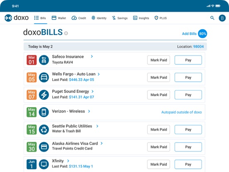
Task: Pay the Wells Fargo Auto Loan
Action: click(x=188, y=77)
